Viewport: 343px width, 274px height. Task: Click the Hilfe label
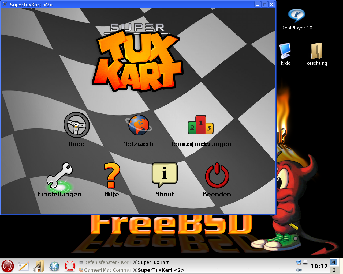pos(112,194)
